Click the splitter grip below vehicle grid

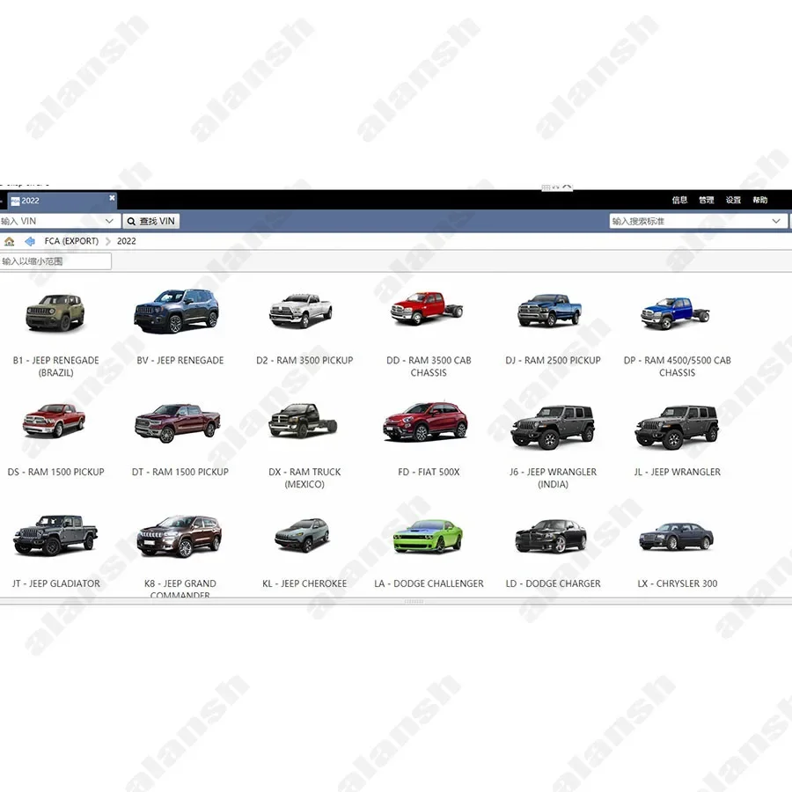point(414,601)
